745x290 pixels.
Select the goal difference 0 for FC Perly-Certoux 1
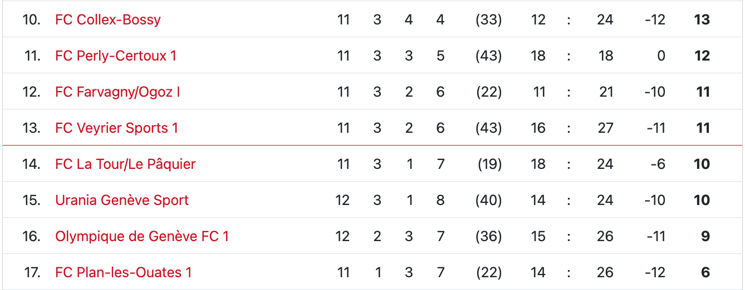pos(660,56)
